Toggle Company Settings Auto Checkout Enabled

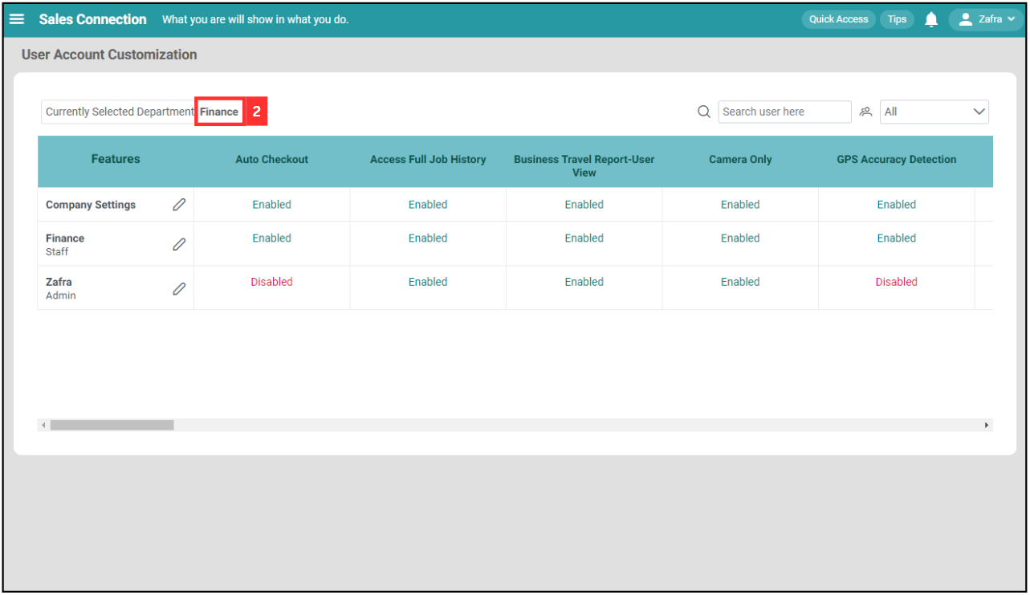tap(271, 205)
